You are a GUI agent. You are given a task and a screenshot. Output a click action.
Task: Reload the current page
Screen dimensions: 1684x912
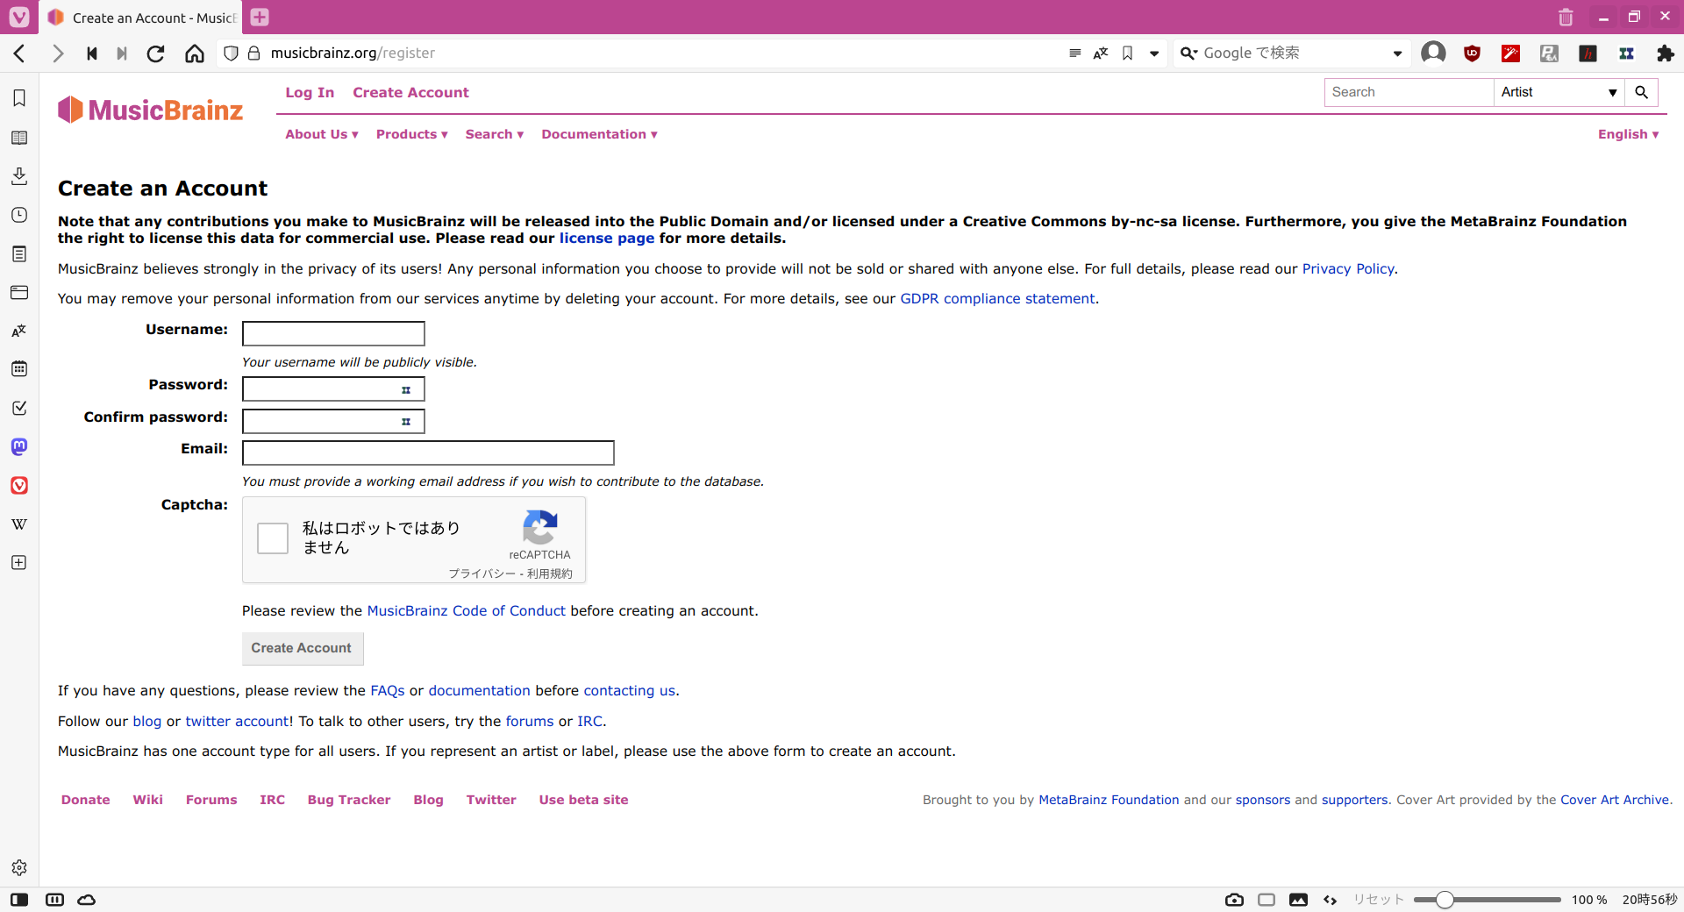[155, 53]
